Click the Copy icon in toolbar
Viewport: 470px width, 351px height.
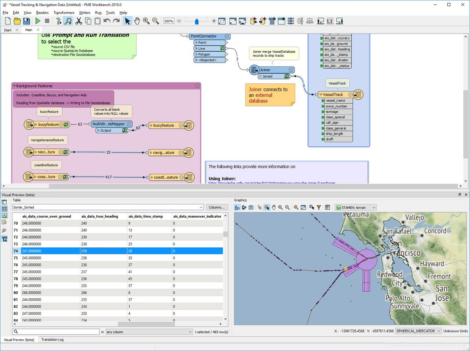[88, 21]
